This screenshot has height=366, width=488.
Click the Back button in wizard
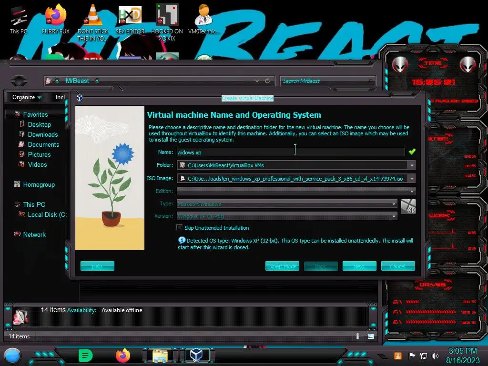pyautogui.click(x=321, y=266)
